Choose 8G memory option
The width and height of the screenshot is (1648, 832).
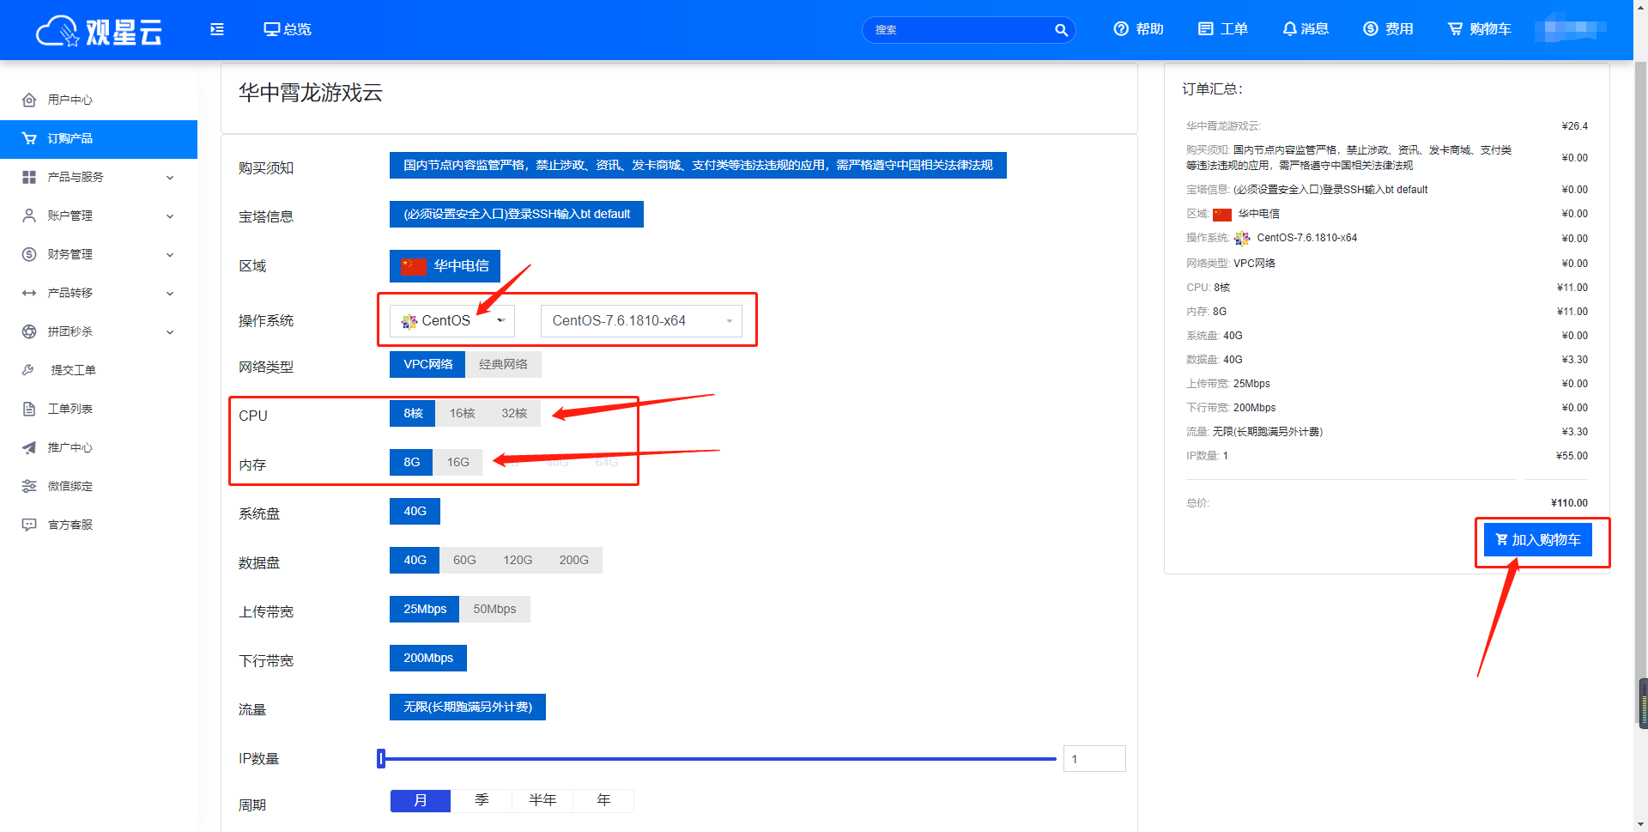point(411,462)
